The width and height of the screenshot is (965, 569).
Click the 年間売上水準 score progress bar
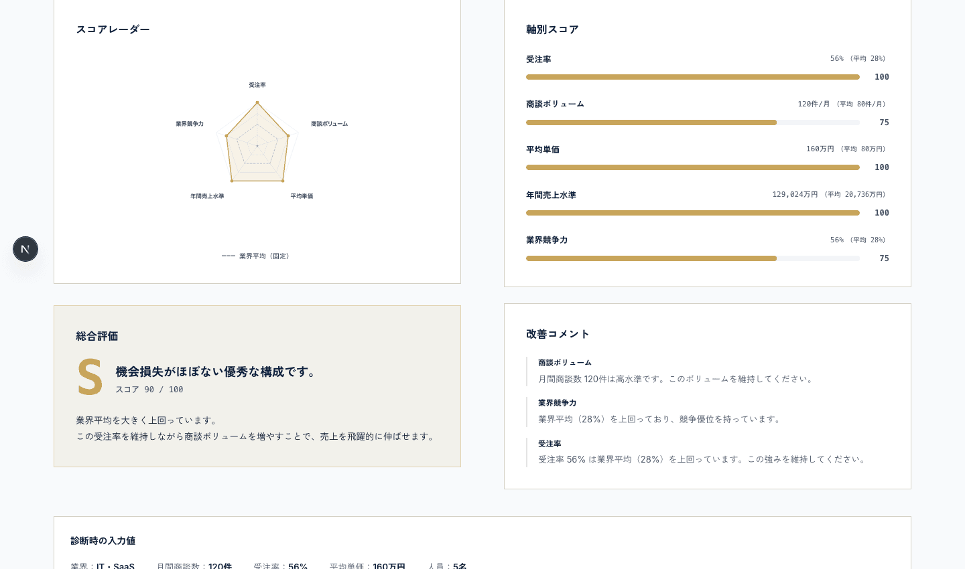point(693,213)
